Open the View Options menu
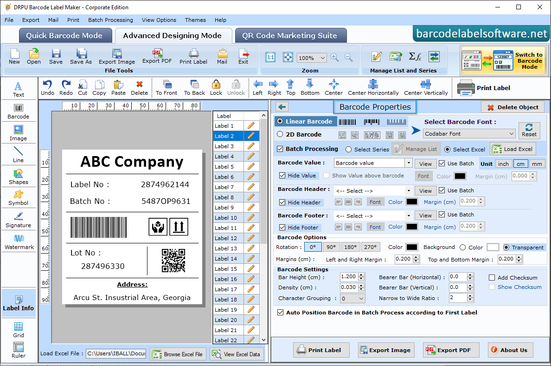This screenshot has height=366, width=551. (159, 20)
